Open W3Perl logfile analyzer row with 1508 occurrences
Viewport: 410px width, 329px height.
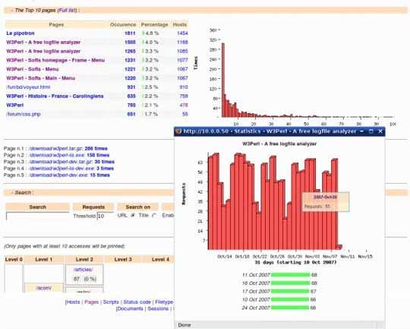(x=43, y=42)
